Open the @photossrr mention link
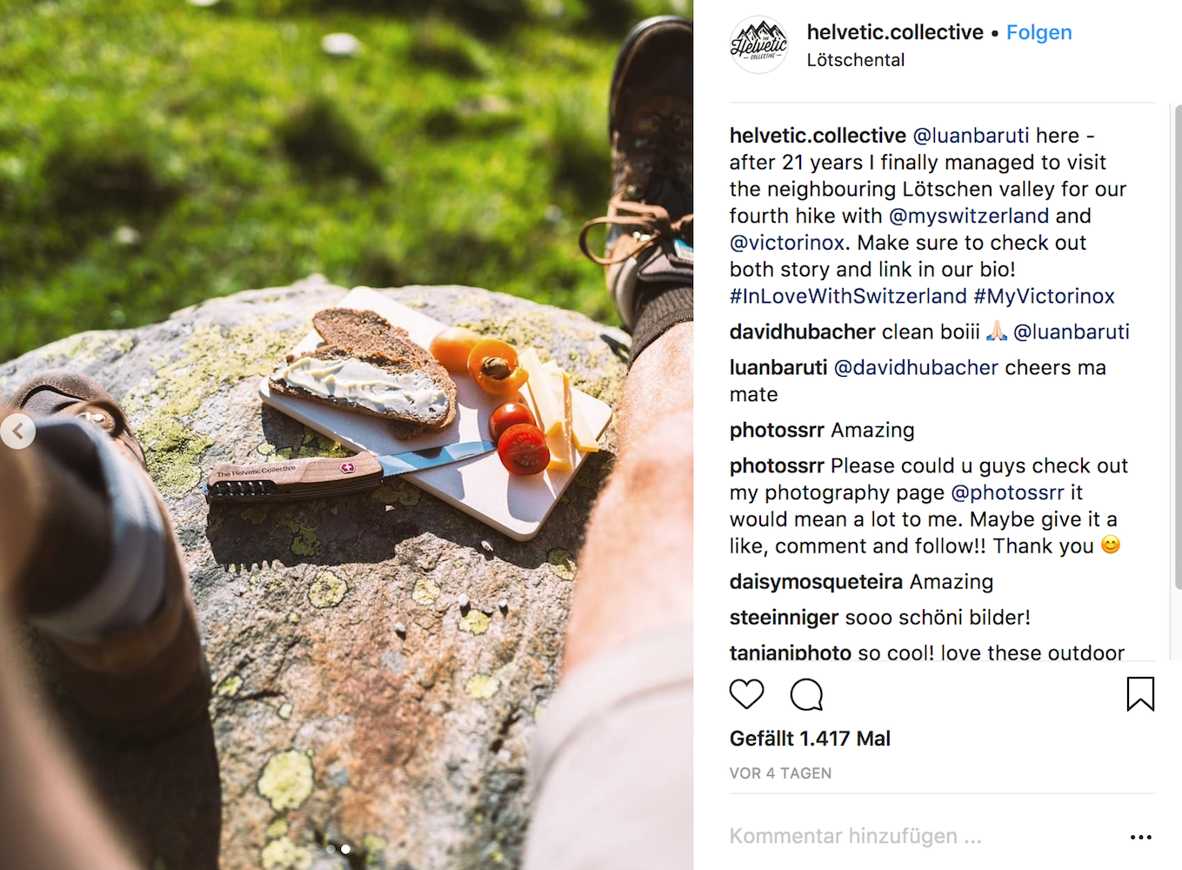 tap(1007, 492)
